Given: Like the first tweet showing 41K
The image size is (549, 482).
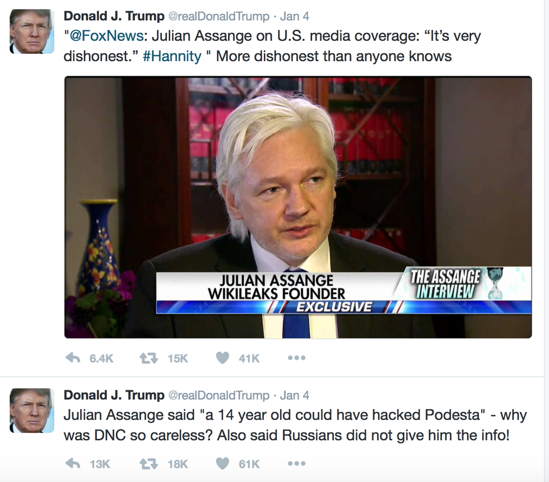Looking at the screenshot, I should pyautogui.click(x=222, y=358).
